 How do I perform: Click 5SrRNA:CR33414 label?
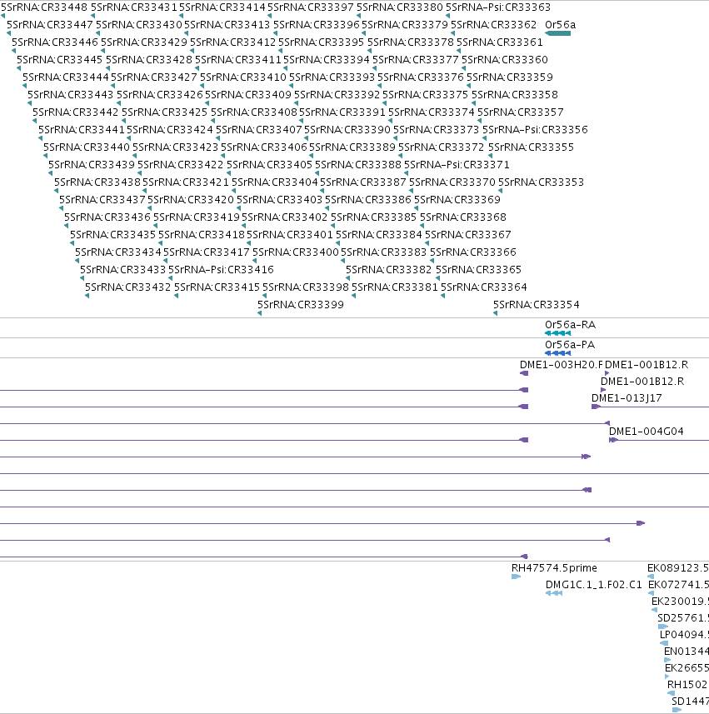pos(222,7)
